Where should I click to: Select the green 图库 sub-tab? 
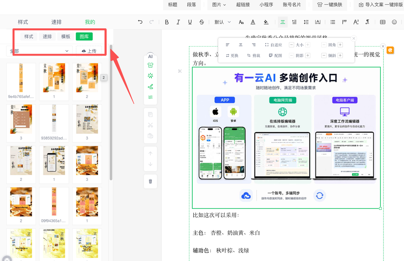coord(84,36)
